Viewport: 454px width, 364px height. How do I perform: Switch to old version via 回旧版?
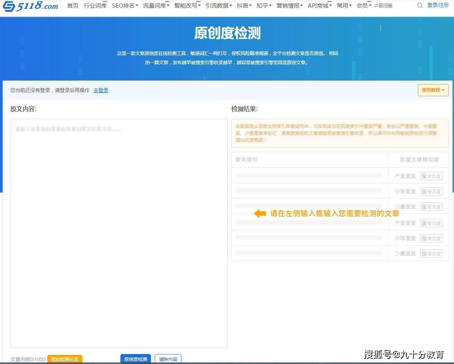point(383,6)
